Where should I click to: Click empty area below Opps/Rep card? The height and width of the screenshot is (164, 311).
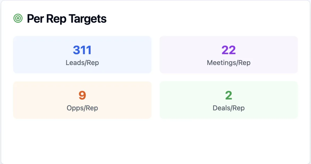point(82,140)
